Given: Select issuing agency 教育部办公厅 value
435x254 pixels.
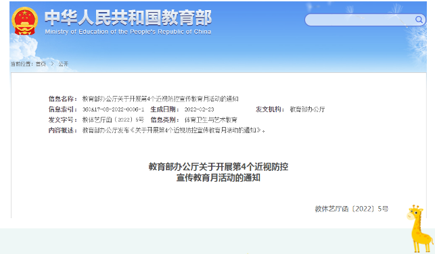Looking at the screenshot, I should (307, 109).
